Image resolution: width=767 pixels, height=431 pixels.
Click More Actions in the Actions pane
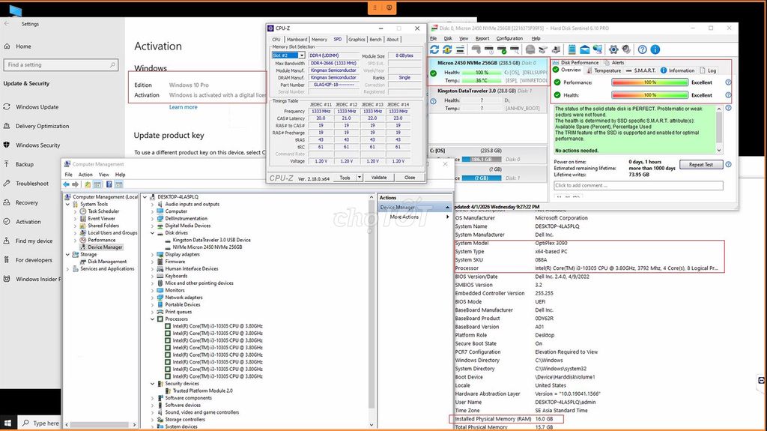point(404,217)
